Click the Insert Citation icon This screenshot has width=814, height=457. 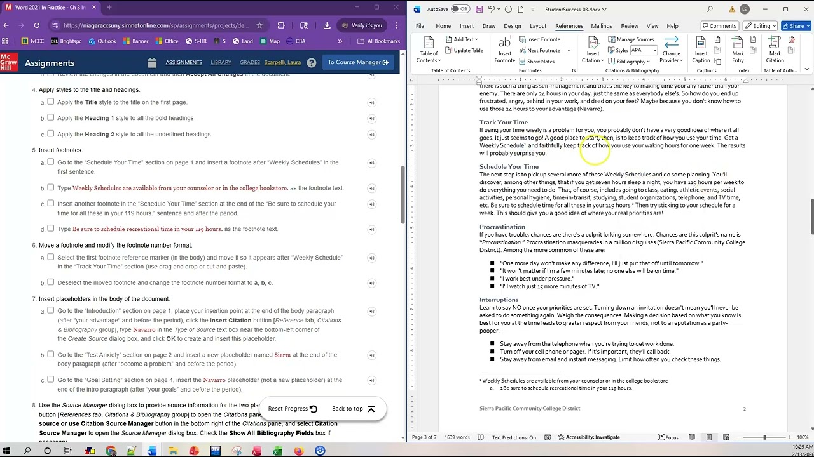click(x=593, y=49)
